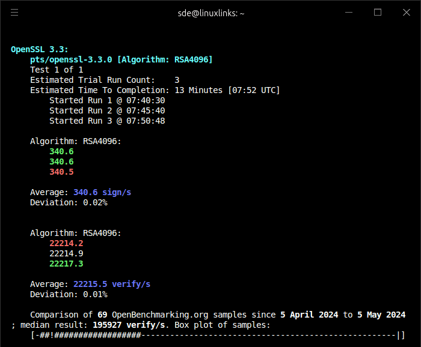
Task: Click 'Estimated Trial Run Count: 3' line
Action: pyautogui.click(x=105, y=80)
